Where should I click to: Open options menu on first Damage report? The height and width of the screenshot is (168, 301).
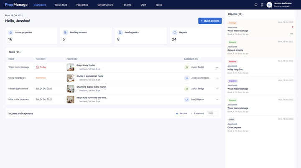click(291, 34)
